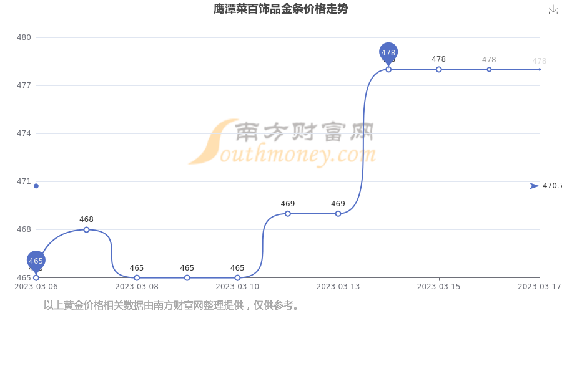Click the x-axis label 2023-03-15

click(x=439, y=287)
